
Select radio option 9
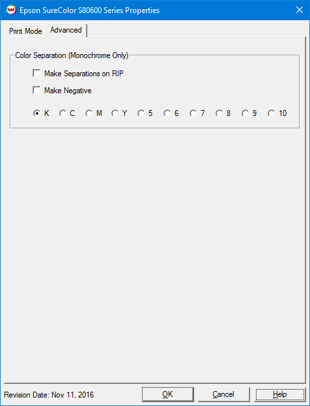pyautogui.click(x=245, y=113)
